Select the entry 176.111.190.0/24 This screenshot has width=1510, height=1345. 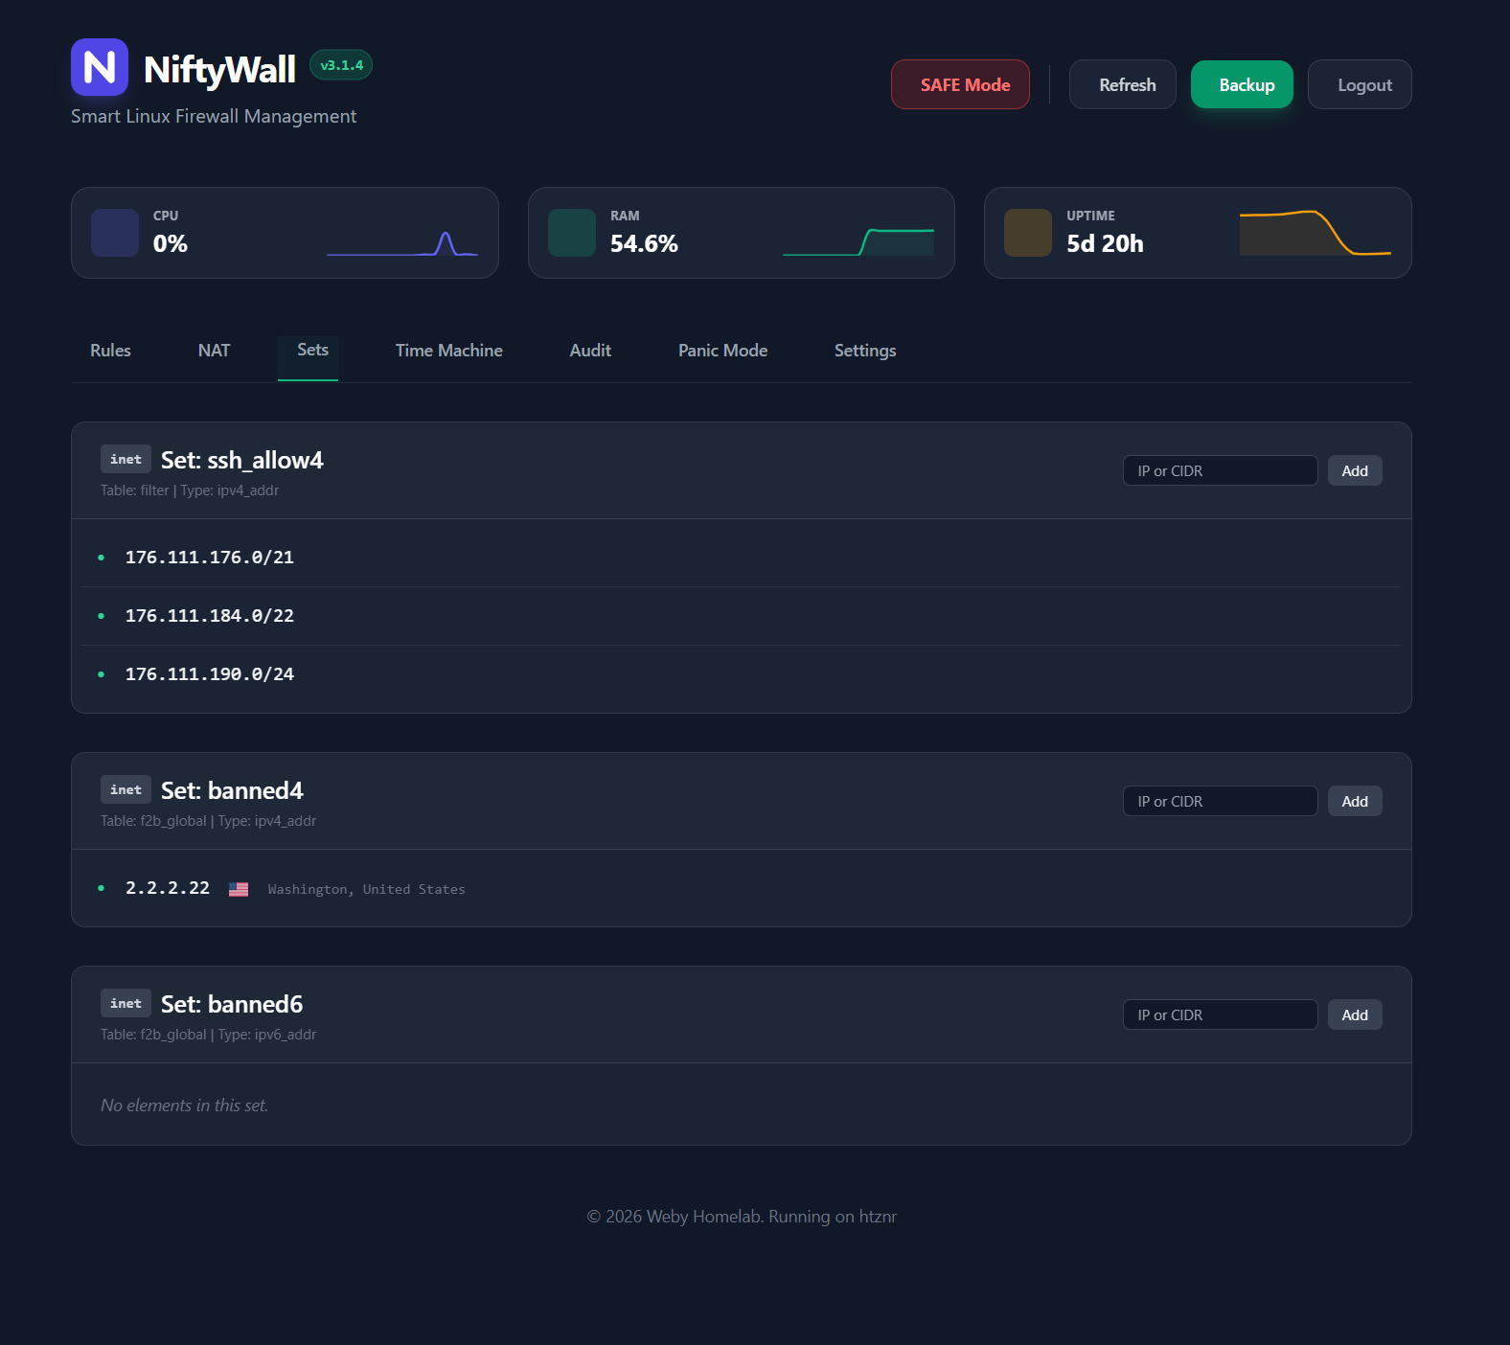[x=210, y=674]
